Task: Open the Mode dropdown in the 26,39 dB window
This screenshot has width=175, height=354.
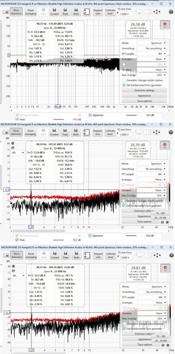Action: tap(152, 163)
